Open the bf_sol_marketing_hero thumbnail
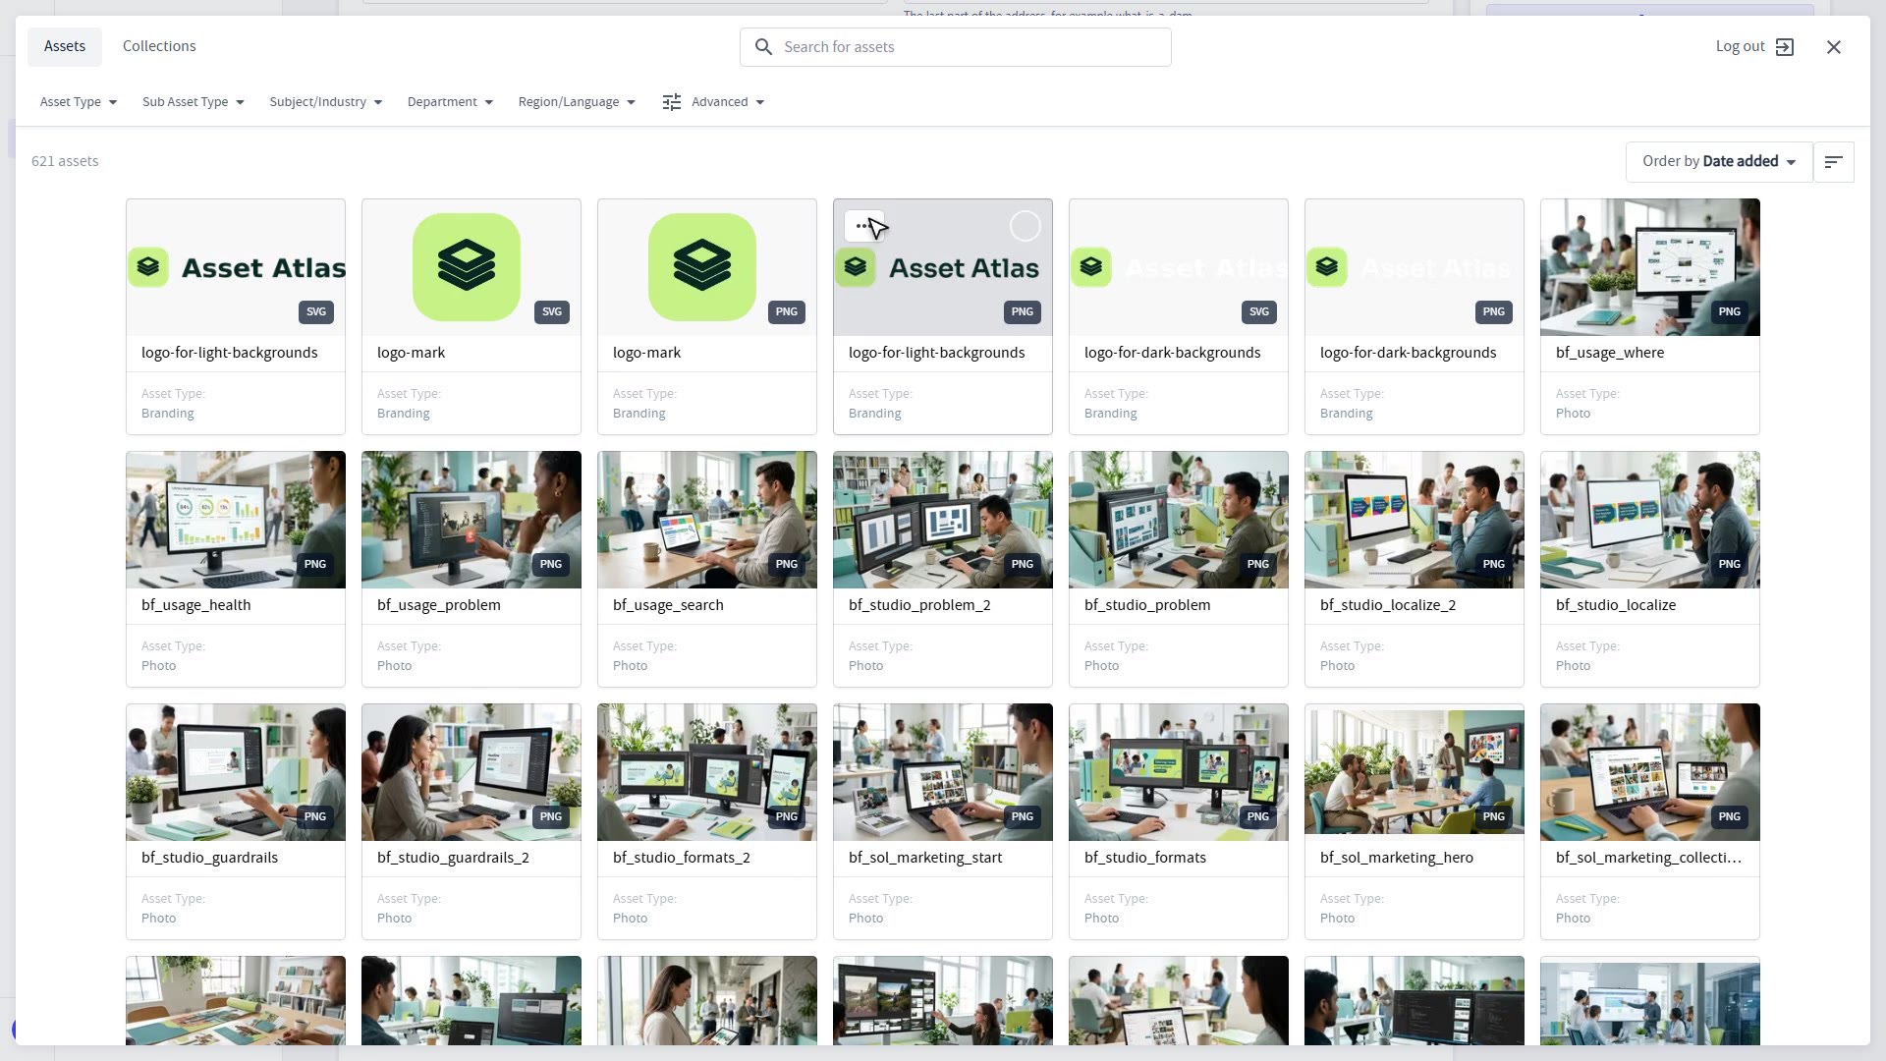 [x=1414, y=772]
